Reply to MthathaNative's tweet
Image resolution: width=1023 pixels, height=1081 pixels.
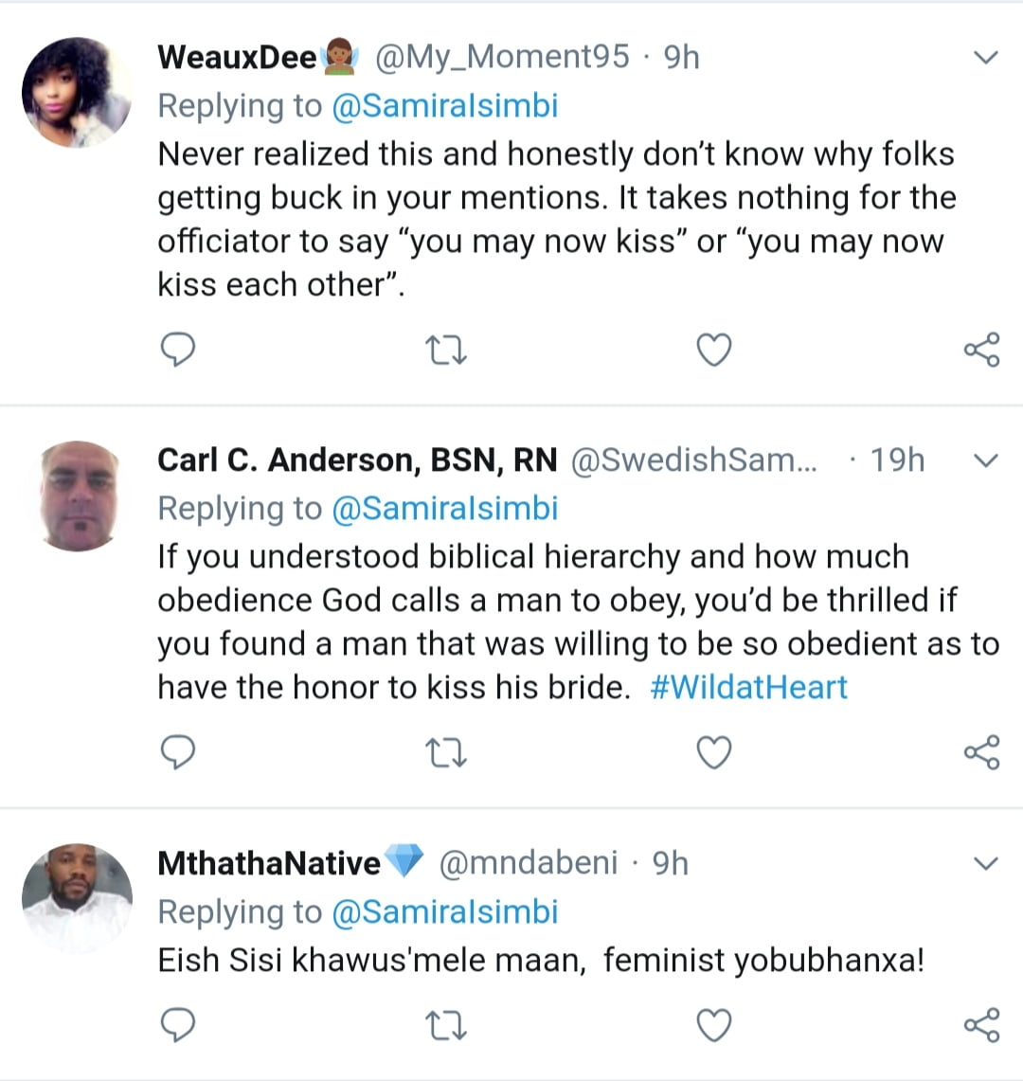pyautogui.click(x=176, y=1024)
